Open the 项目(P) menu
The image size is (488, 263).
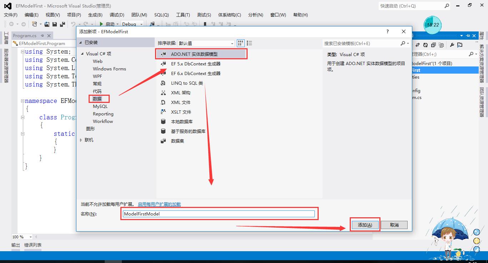tap(74, 15)
